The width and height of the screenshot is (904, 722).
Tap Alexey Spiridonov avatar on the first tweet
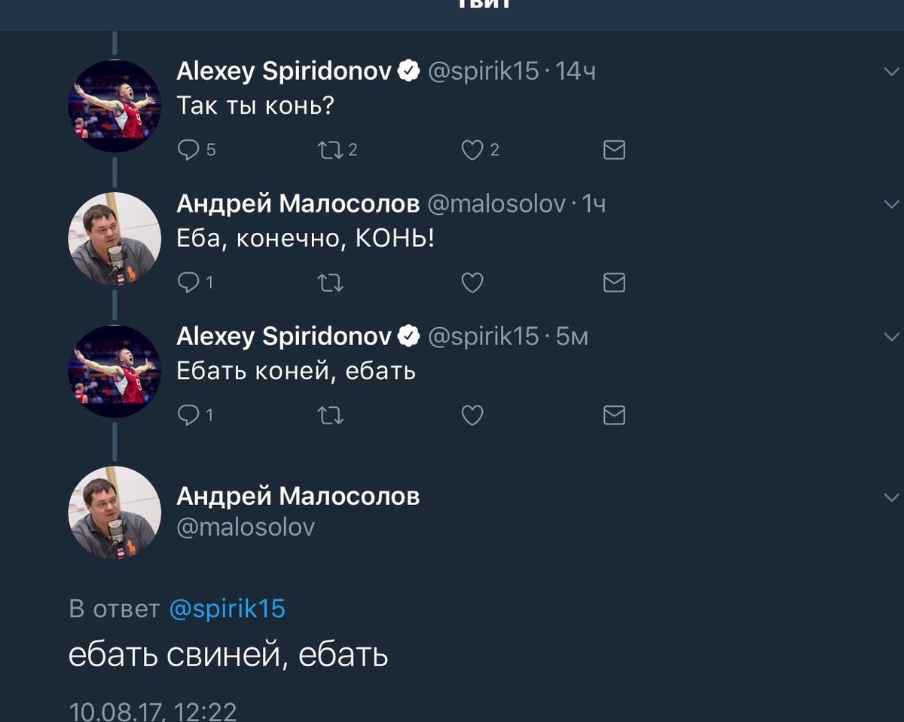click(115, 106)
